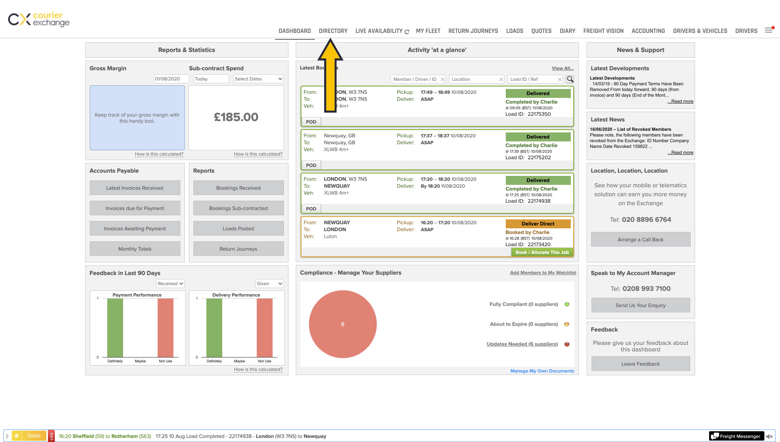Open Latest Invoices Received
The height and width of the screenshot is (442, 780).
(135, 188)
